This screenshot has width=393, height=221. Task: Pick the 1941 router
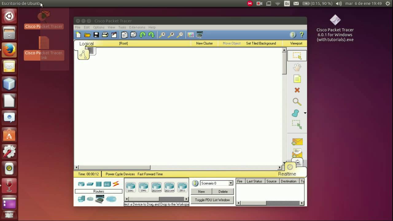[143, 187]
